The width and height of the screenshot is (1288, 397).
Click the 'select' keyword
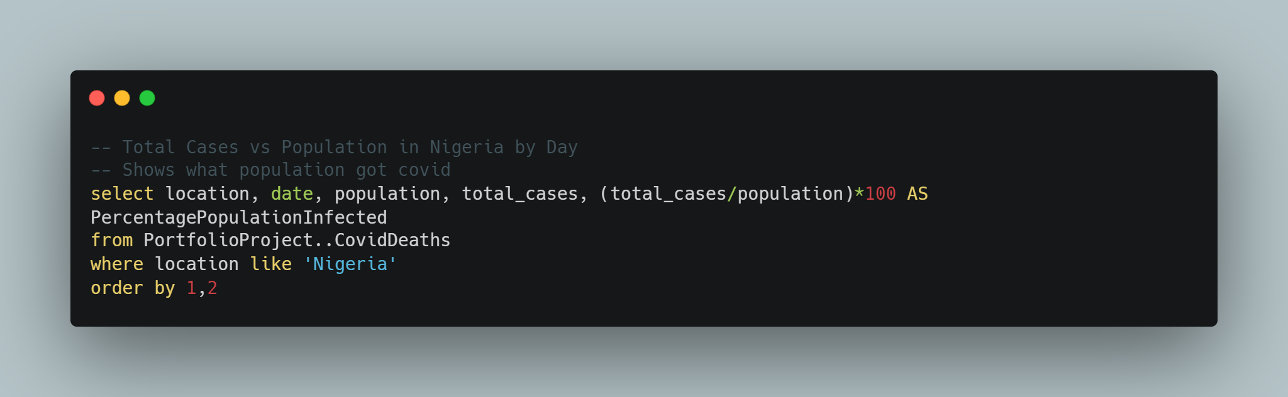click(122, 193)
